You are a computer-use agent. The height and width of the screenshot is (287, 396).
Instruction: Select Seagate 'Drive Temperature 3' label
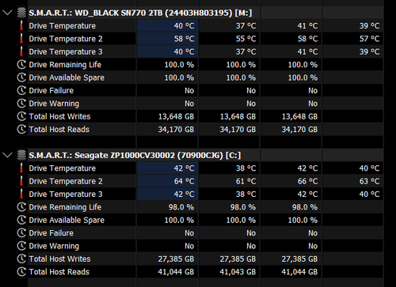pyautogui.click(x=66, y=194)
